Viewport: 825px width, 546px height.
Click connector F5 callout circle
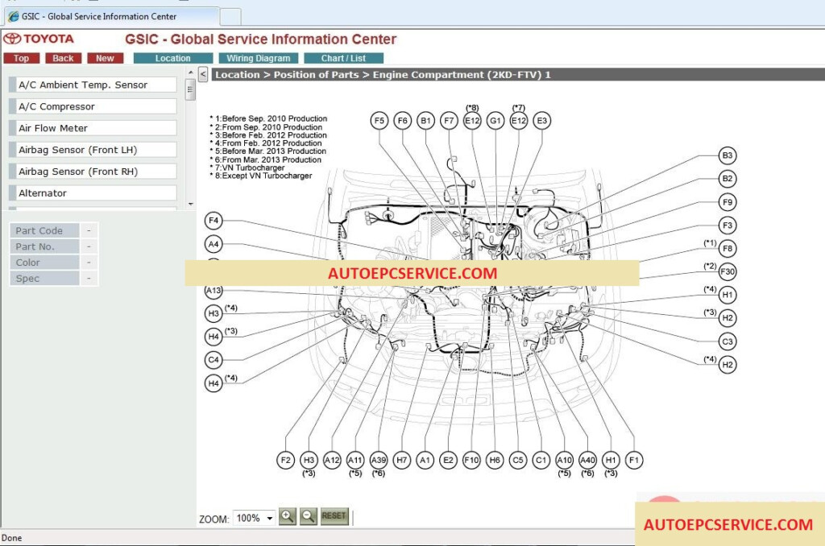[x=379, y=121]
